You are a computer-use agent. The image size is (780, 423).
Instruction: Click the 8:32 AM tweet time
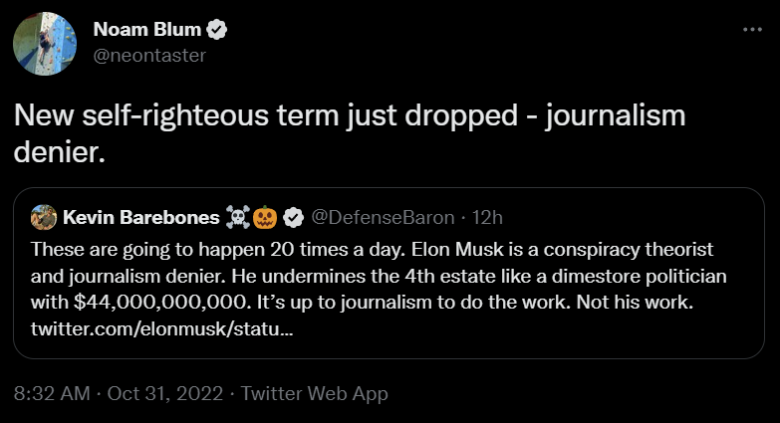coord(51,393)
